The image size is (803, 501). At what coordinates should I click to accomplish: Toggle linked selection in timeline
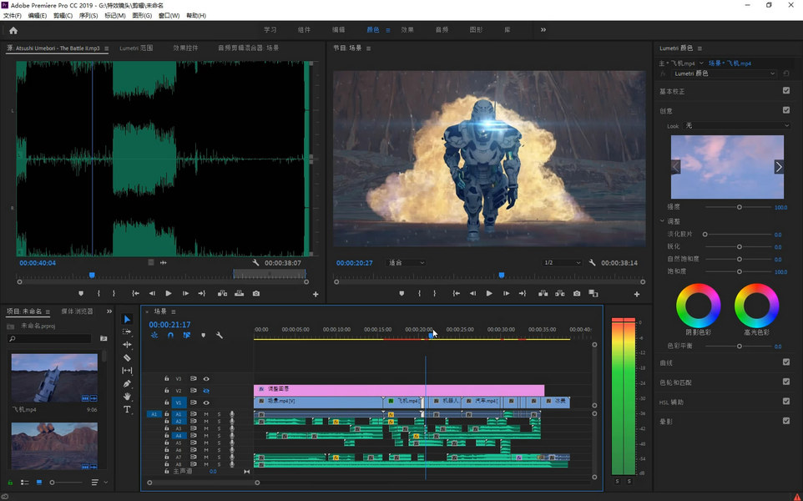point(187,335)
